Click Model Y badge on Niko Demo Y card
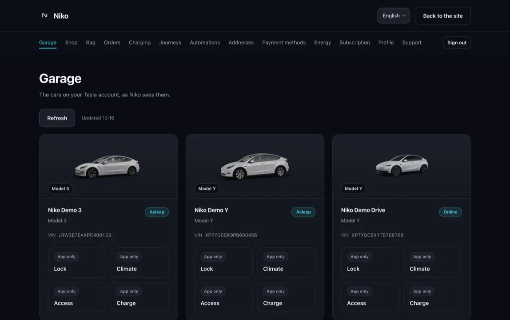The height and width of the screenshot is (320, 510). pos(207,188)
